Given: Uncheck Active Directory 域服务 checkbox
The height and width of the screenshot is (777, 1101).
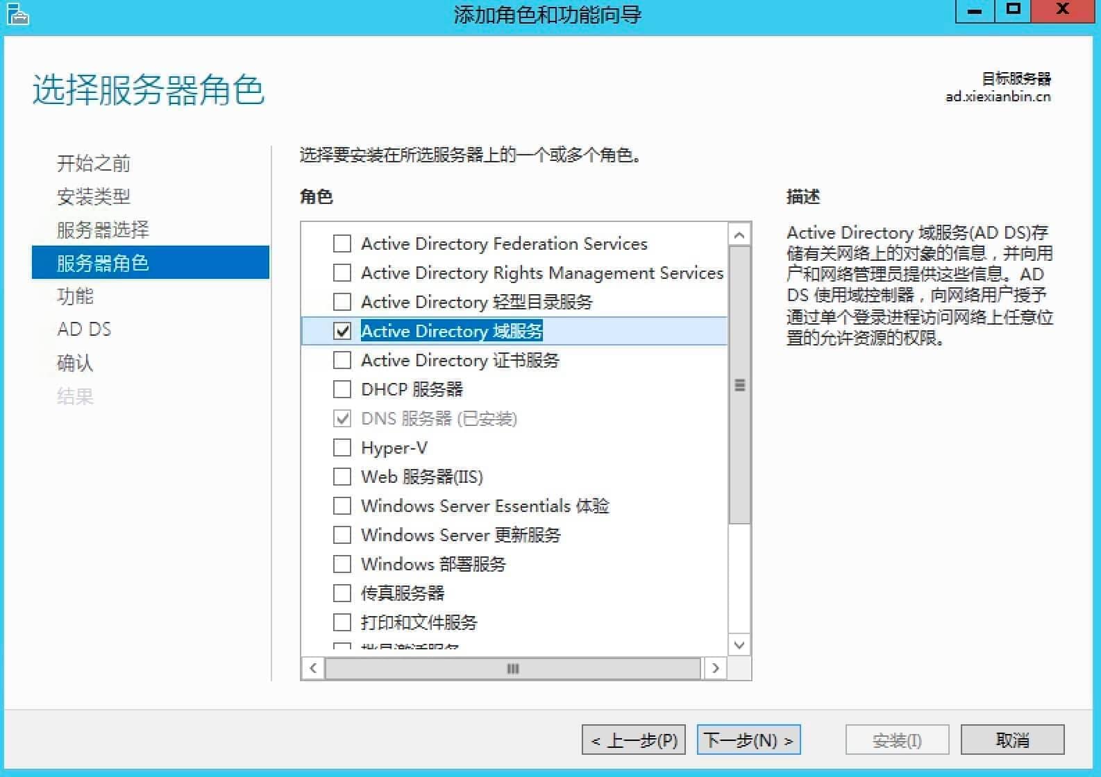Looking at the screenshot, I should 342,331.
